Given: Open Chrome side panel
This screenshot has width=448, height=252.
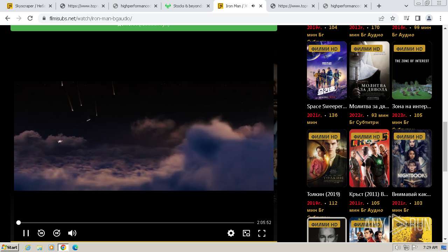Looking at the screenshot, I should click(x=418, y=18).
